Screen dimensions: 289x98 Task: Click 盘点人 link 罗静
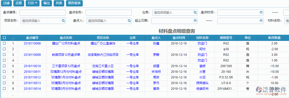click(x=156, y=55)
